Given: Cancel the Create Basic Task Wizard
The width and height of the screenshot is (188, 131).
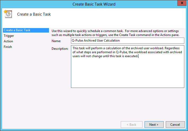Looking at the screenshot, I should click(x=175, y=125).
